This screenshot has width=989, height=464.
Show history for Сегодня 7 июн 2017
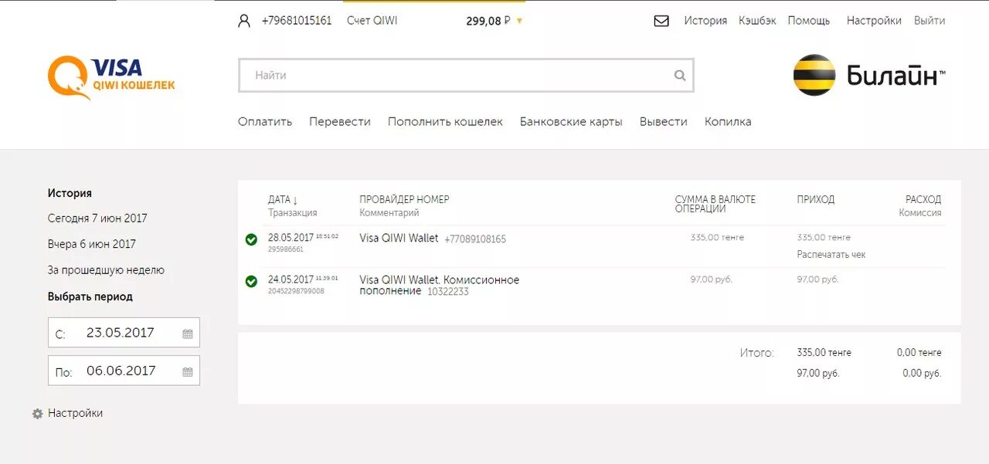[x=97, y=218]
